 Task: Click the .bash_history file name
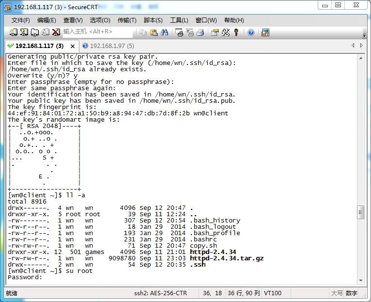(215, 221)
